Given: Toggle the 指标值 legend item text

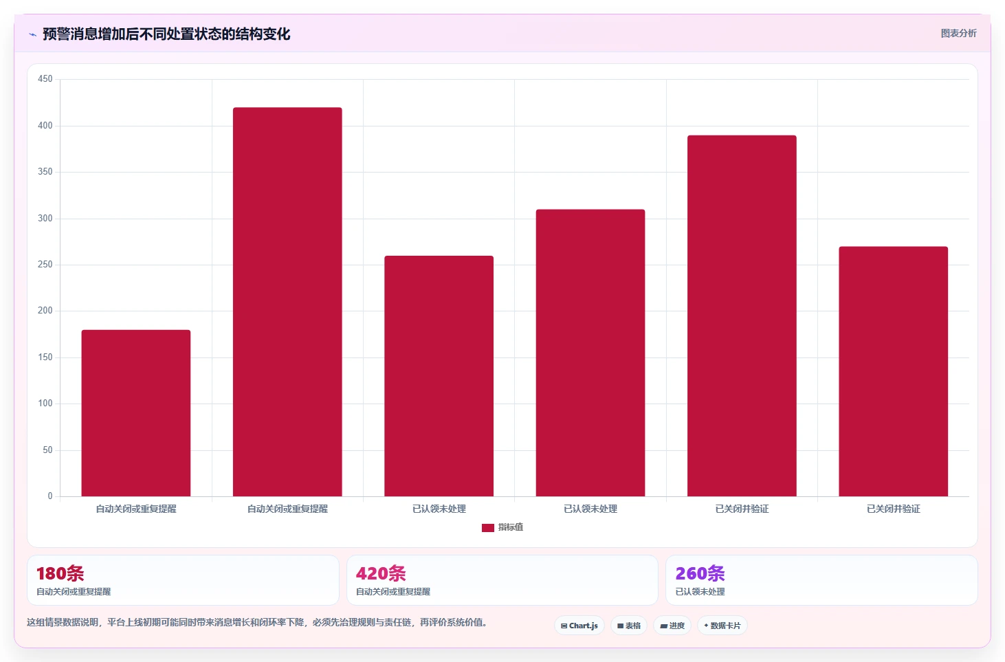Looking at the screenshot, I should click(x=511, y=527).
